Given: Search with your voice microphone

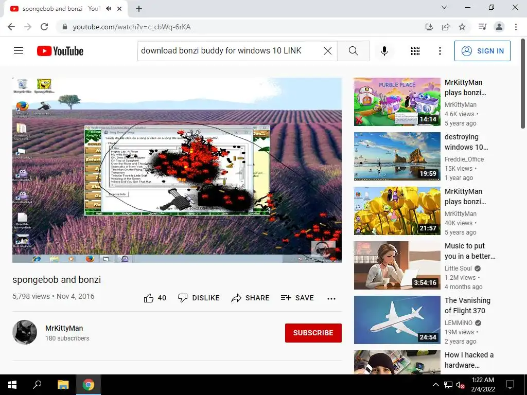Looking at the screenshot, I should pos(384,51).
